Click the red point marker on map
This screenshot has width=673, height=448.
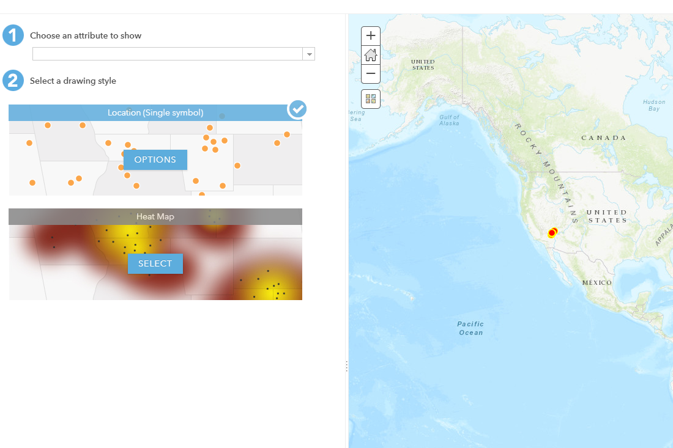552,233
